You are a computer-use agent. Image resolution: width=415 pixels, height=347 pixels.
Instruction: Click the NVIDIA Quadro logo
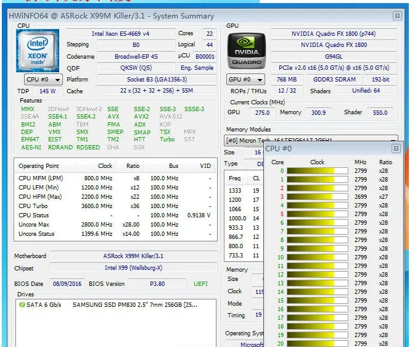click(247, 51)
